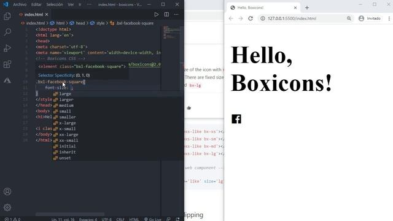The height and width of the screenshot is (221, 393).
Task: Split the editor to the right
Action: coord(166,15)
